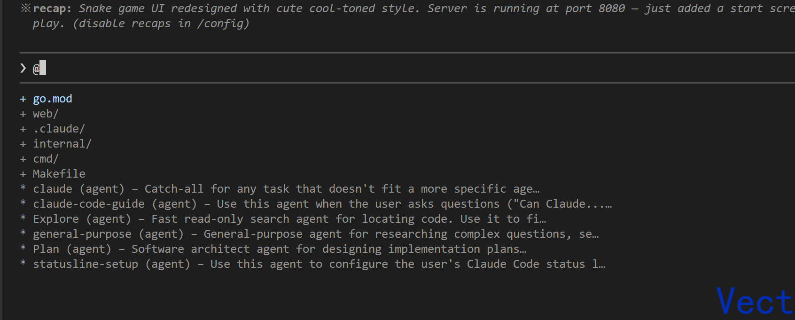This screenshot has height=320, width=795.
Task: Select the go.mod file suggestion
Action: coord(52,99)
